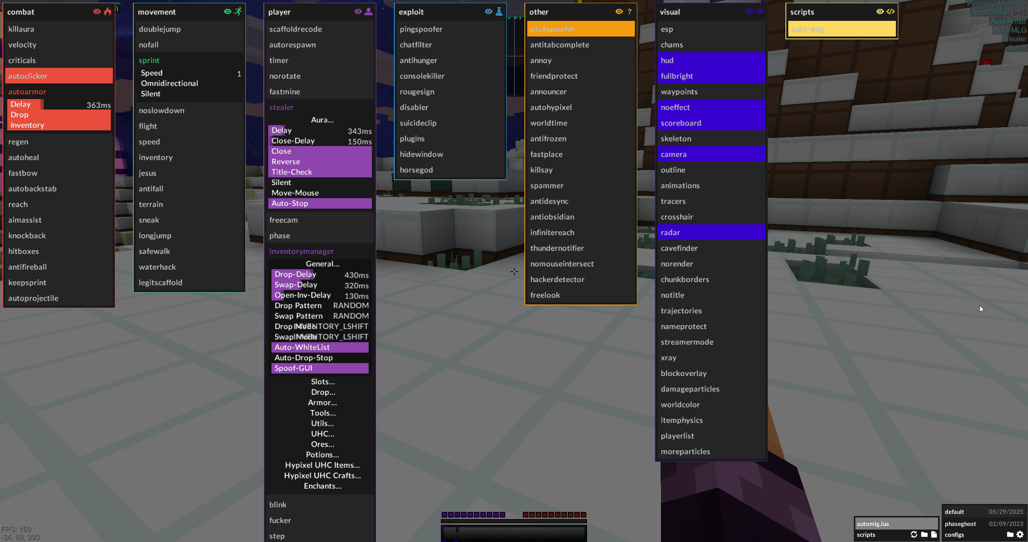Adjust the Drop-Delay slider in inventorymanager
The width and height of the screenshot is (1028, 542).
click(320, 274)
